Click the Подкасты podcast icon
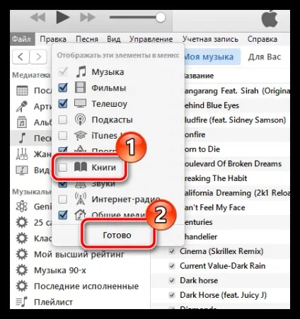The image size is (300, 319). [x=80, y=120]
